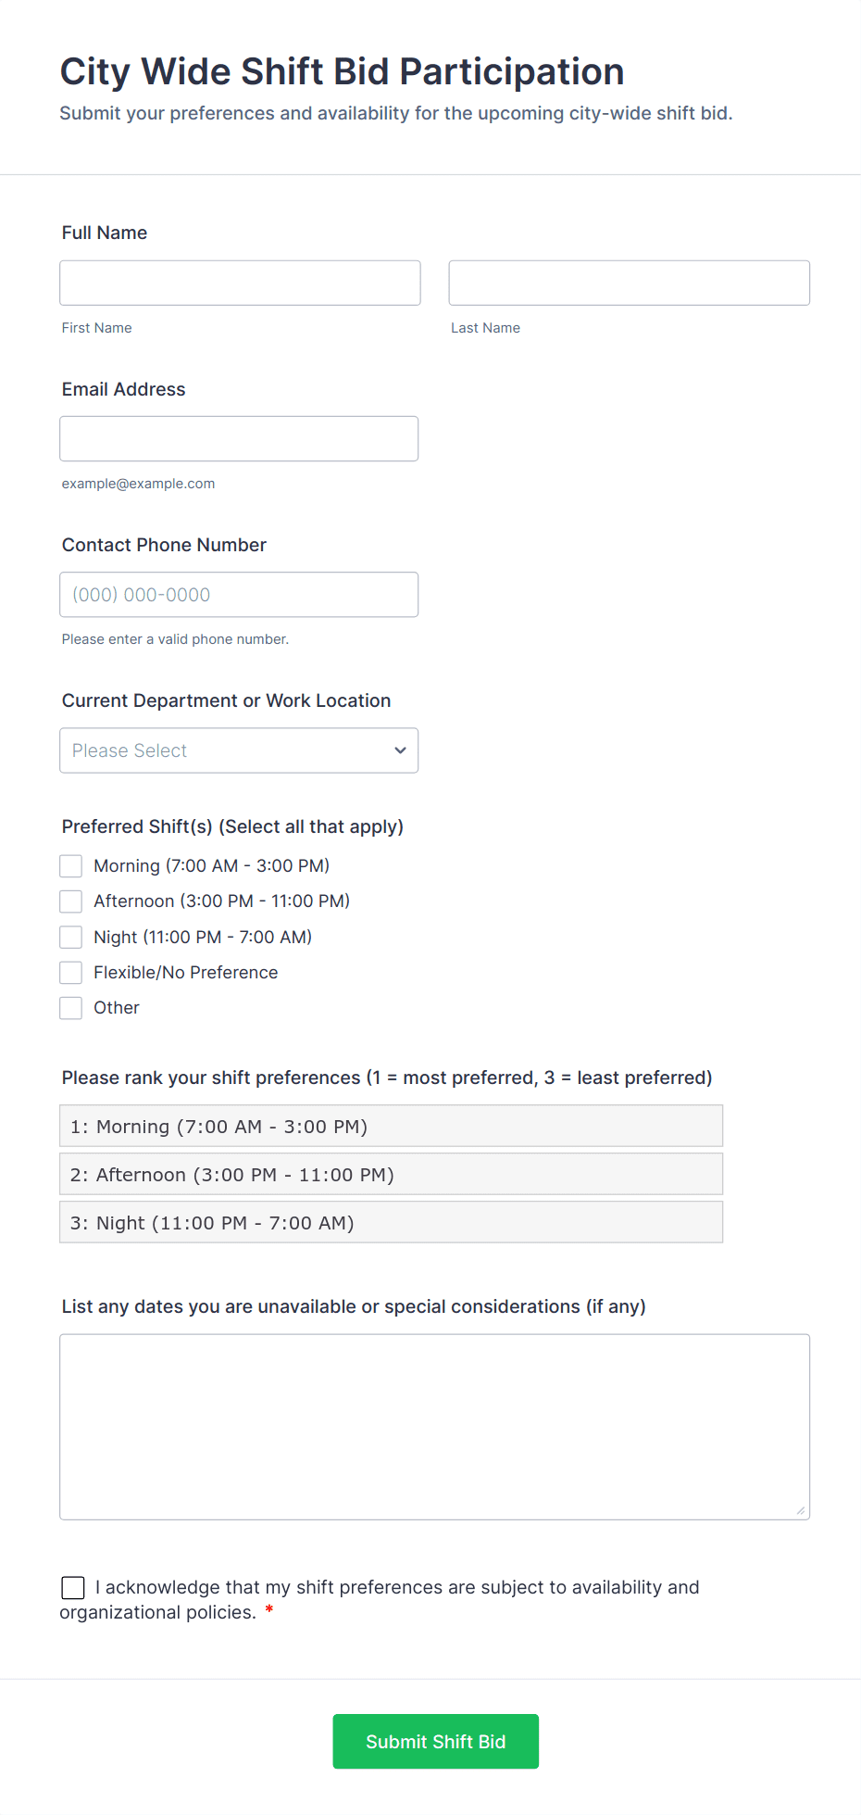Check the Other shift option
Screen dimensions: 861x1815
[x=71, y=1007]
